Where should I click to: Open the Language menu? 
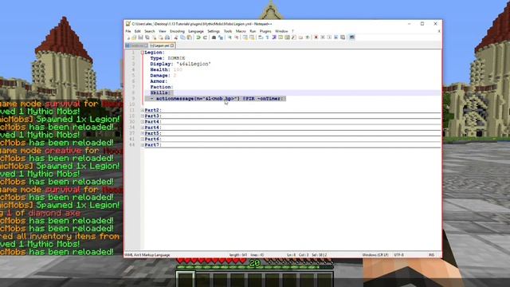point(196,31)
